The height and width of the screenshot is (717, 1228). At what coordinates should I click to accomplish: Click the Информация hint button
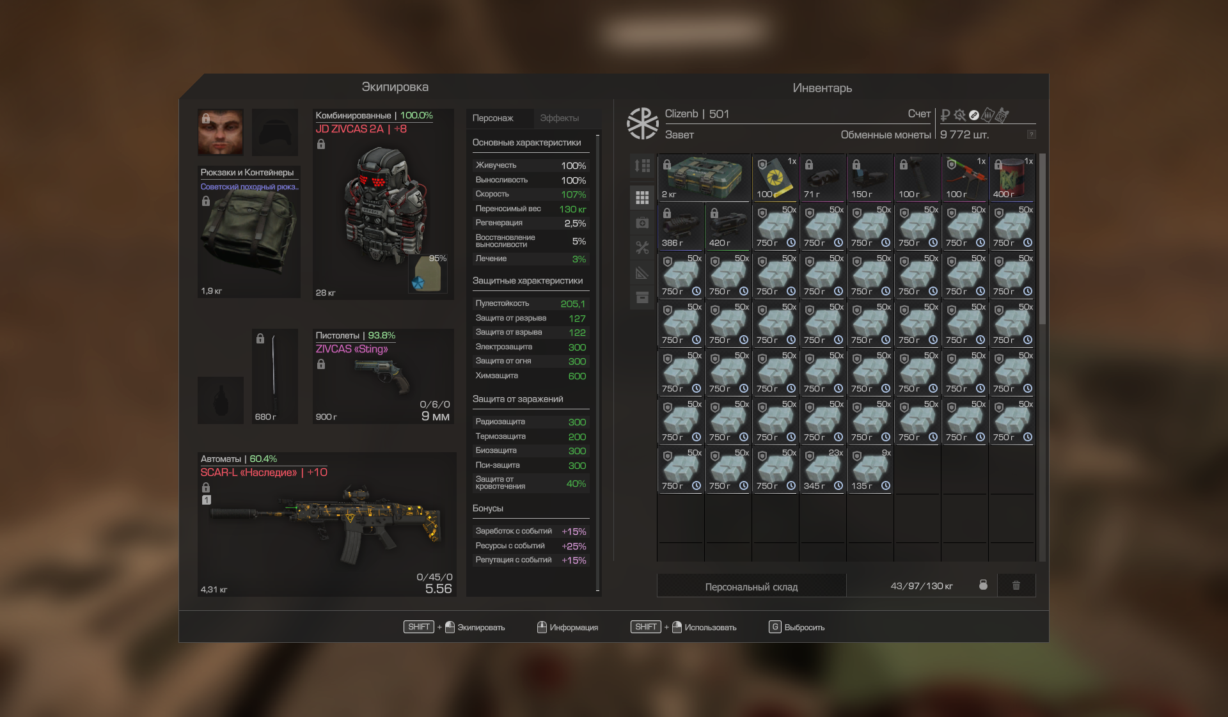[x=567, y=627]
